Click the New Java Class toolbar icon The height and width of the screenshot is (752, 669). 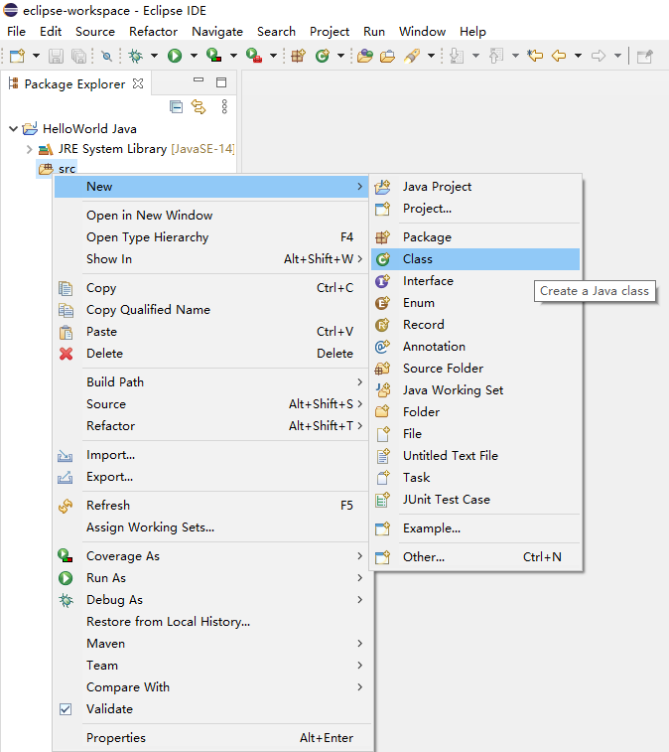323,56
